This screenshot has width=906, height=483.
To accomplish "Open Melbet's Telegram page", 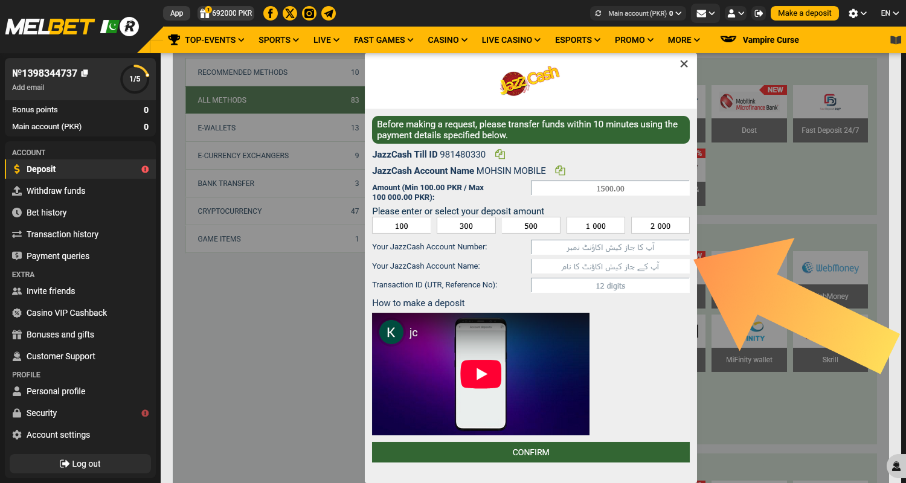I will [x=329, y=13].
